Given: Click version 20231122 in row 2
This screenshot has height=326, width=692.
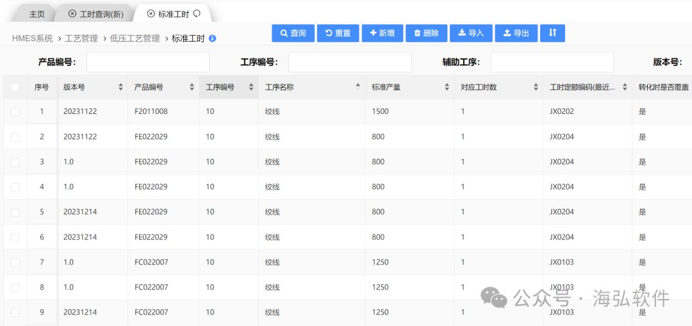Looking at the screenshot, I should [80, 137].
